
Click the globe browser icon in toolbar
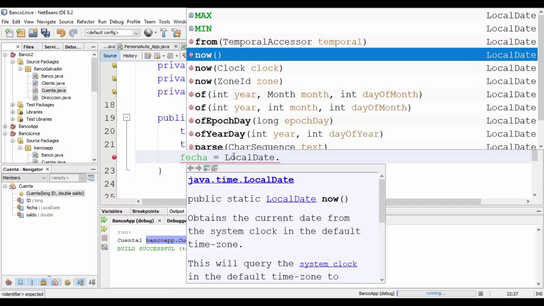[148, 33]
